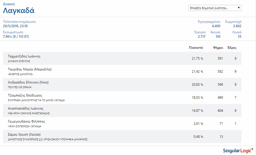Click the Έγκυρα count 2.717

pos(202,37)
